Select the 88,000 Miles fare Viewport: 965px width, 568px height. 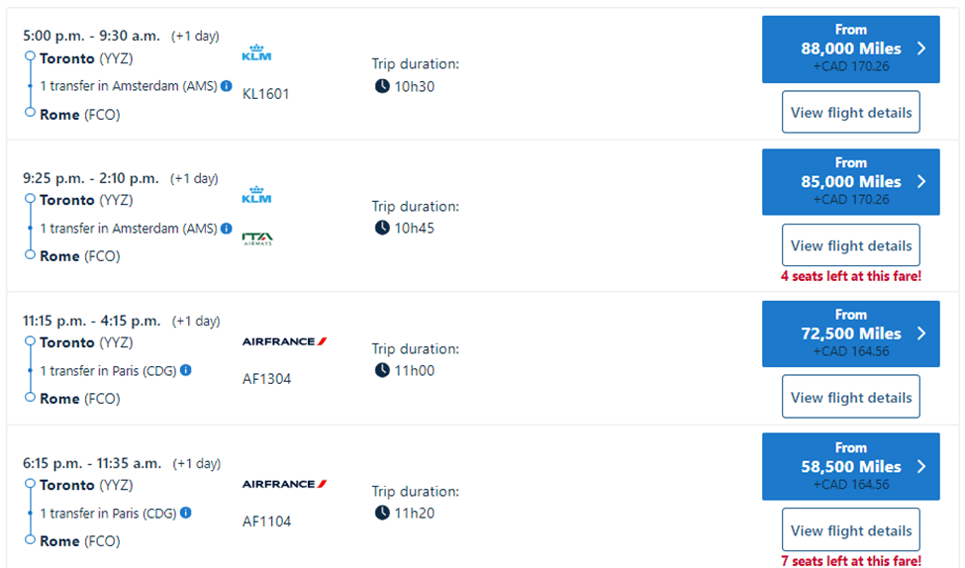(x=850, y=48)
